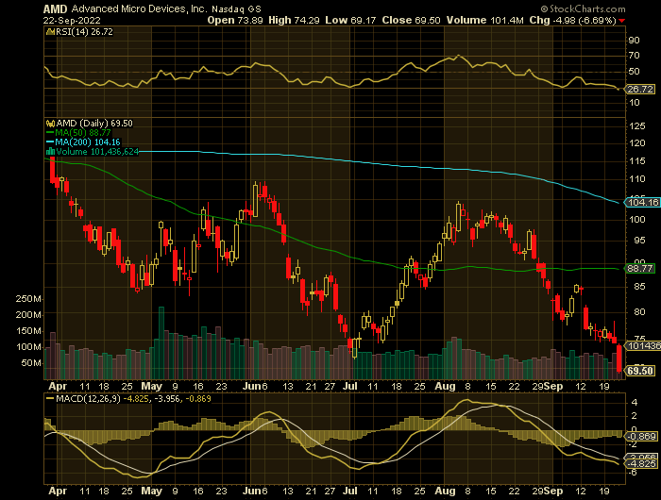Image resolution: width=661 pixels, height=500 pixels.
Task: Click the boxed -0.869 MACD histogram tag
Action: [x=642, y=436]
